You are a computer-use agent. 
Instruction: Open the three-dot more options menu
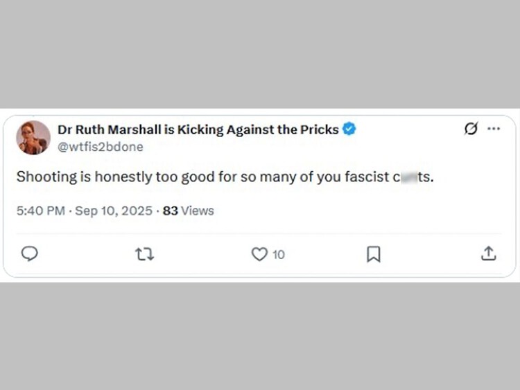pos(494,129)
